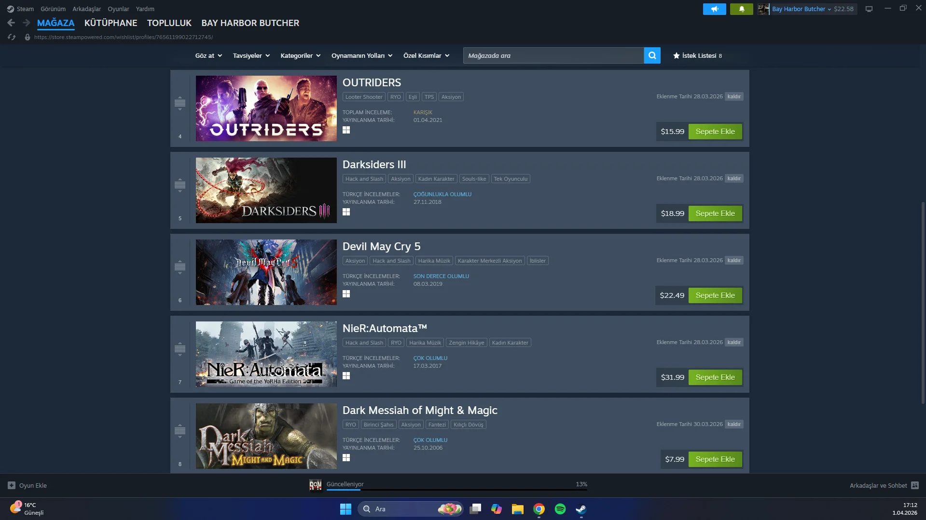The height and width of the screenshot is (520, 926).
Task: Open the Yardım menu
Action: point(145,9)
